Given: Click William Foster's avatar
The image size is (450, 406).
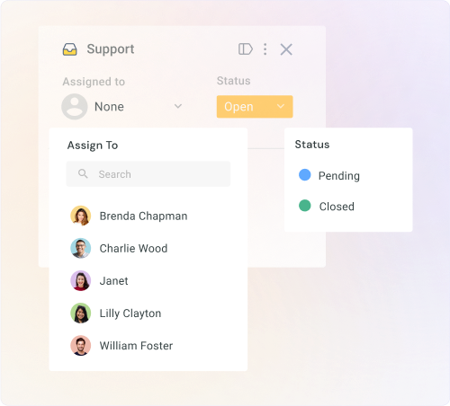Looking at the screenshot, I should pos(81,346).
